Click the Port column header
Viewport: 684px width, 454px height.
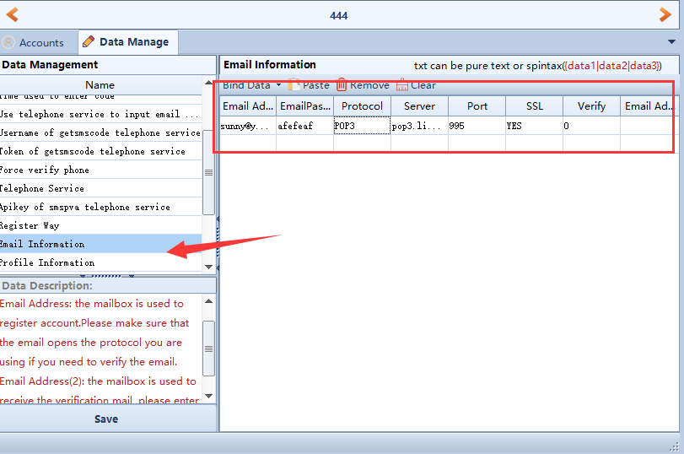pos(477,106)
